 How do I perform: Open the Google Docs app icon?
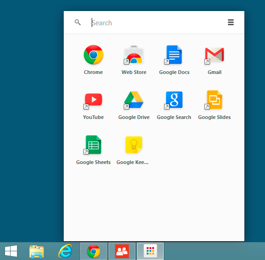[x=174, y=55]
